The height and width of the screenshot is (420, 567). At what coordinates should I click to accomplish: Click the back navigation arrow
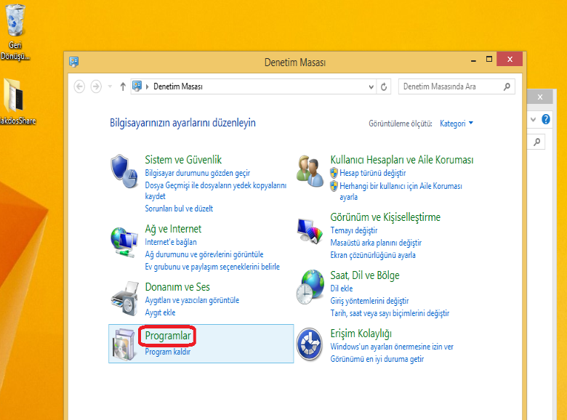click(x=79, y=86)
